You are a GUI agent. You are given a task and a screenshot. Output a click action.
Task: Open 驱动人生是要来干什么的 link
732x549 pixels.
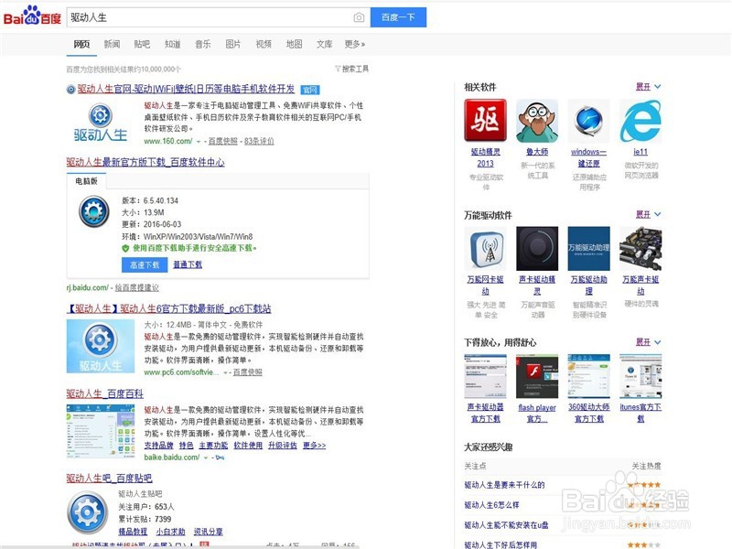tap(504, 485)
